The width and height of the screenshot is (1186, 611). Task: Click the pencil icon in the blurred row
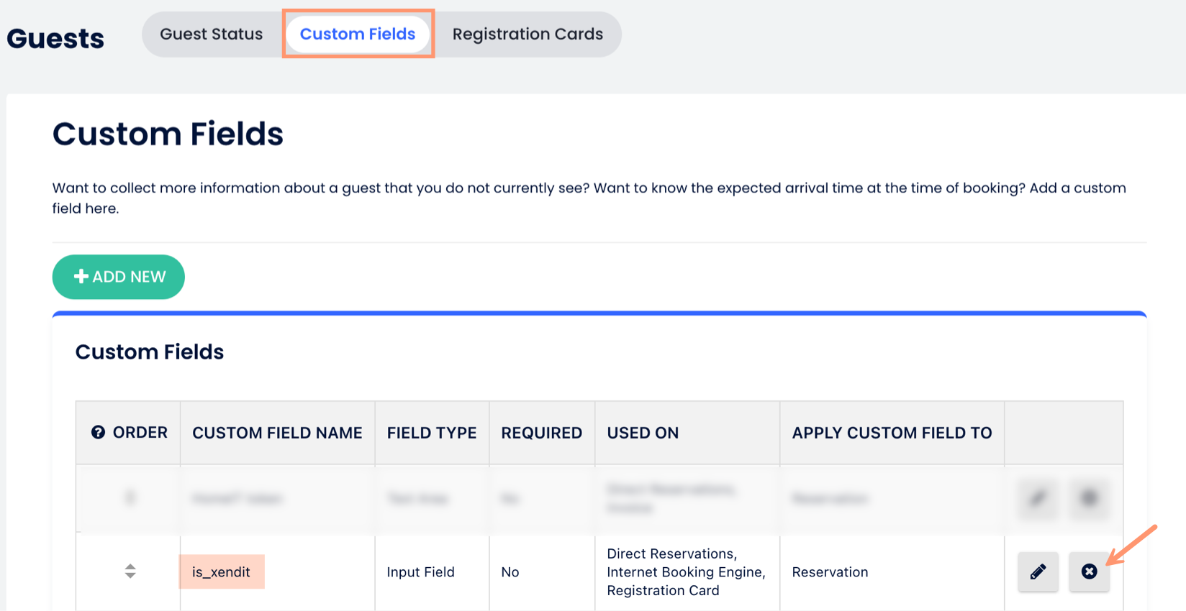1038,498
